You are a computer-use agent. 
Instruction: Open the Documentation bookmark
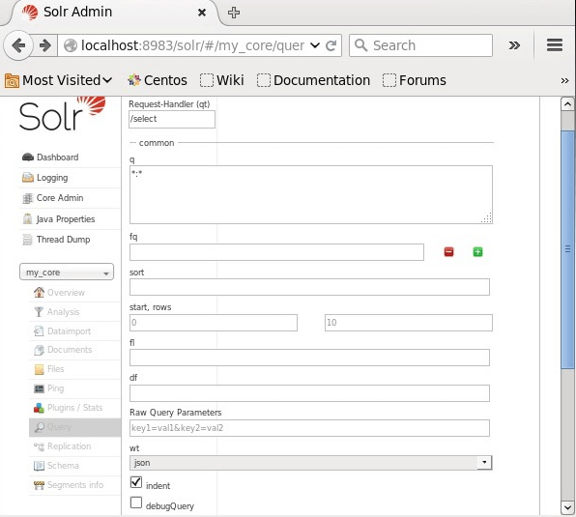[313, 80]
